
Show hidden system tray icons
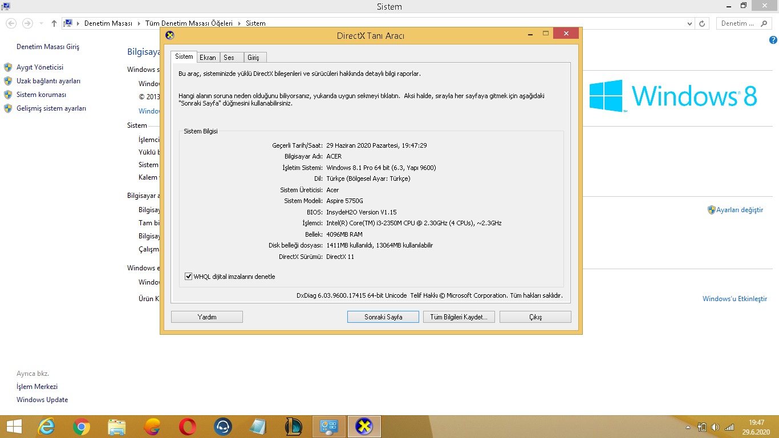(688, 427)
